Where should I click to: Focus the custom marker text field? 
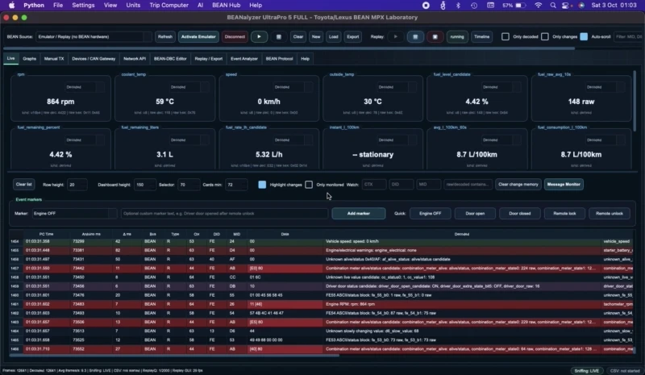click(x=225, y=213)
